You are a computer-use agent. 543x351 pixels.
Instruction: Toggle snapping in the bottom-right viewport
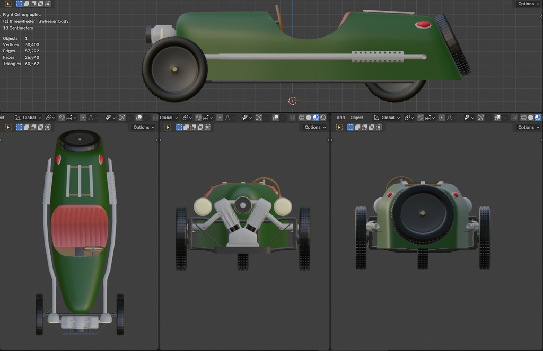pyautogui.click(x=421, y=118)
